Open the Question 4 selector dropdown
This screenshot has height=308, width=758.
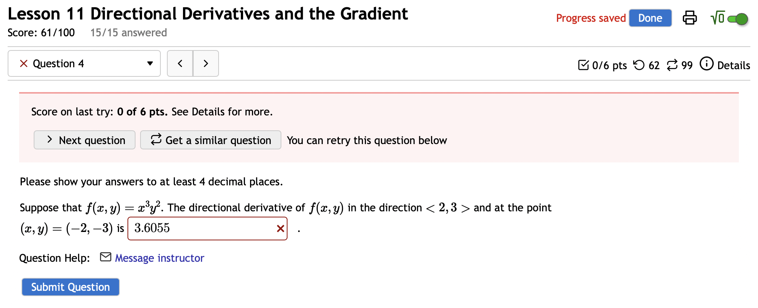click(150, 63)
